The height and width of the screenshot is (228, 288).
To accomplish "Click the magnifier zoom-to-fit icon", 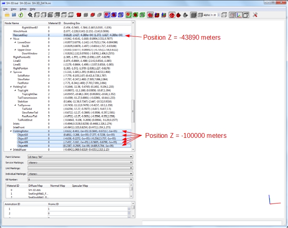I will point(30,15).
